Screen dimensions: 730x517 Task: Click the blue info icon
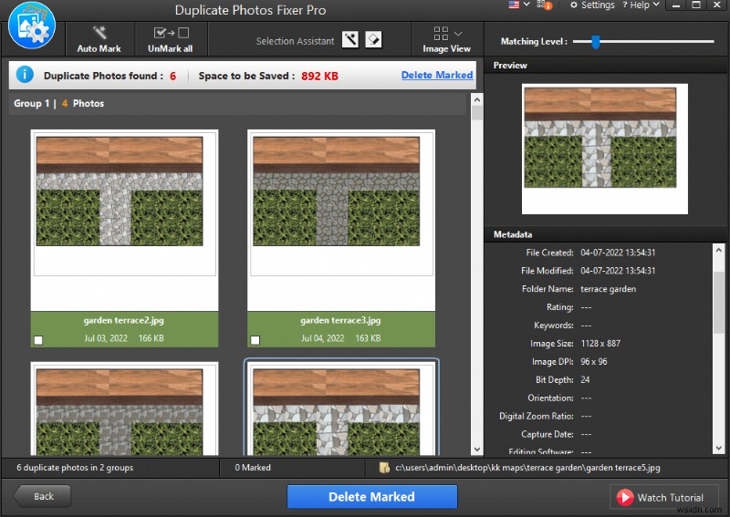coord(25,75)
